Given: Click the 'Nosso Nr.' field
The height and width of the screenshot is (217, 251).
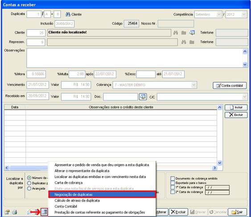Looking at the screenshot, I should coord(176,24).
